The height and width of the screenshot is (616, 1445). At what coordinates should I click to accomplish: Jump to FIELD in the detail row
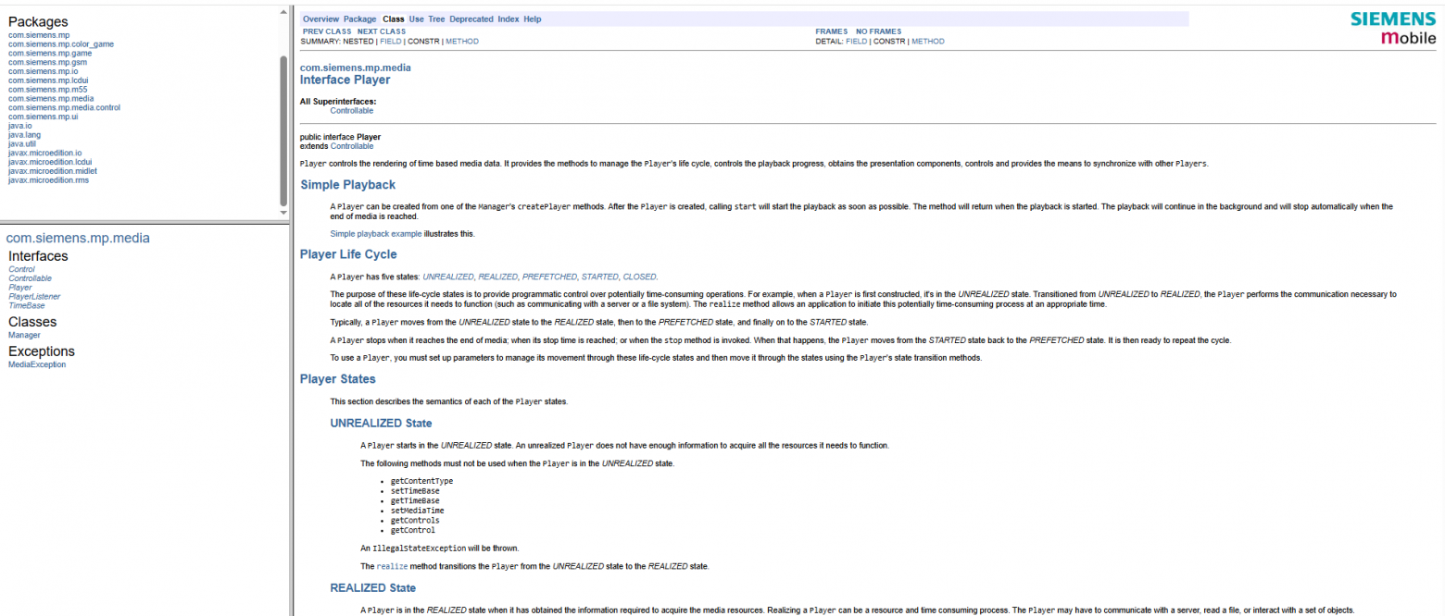856,42
